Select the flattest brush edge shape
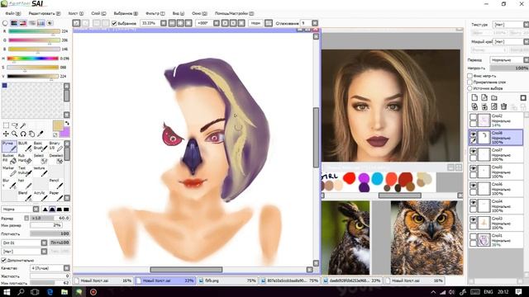Screen dimensions: 529x297 click(x=66, y=210)
